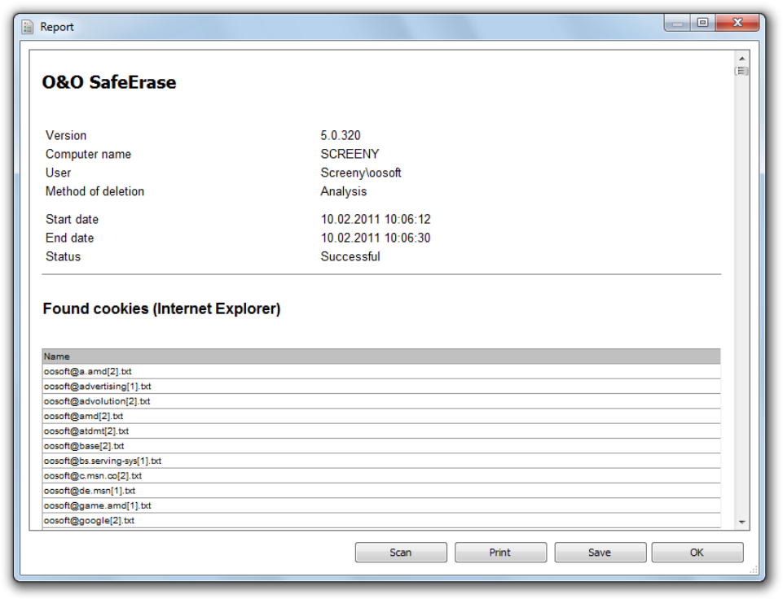
Task: Click the O&O SafeErase heading
Action: (109, 82)
